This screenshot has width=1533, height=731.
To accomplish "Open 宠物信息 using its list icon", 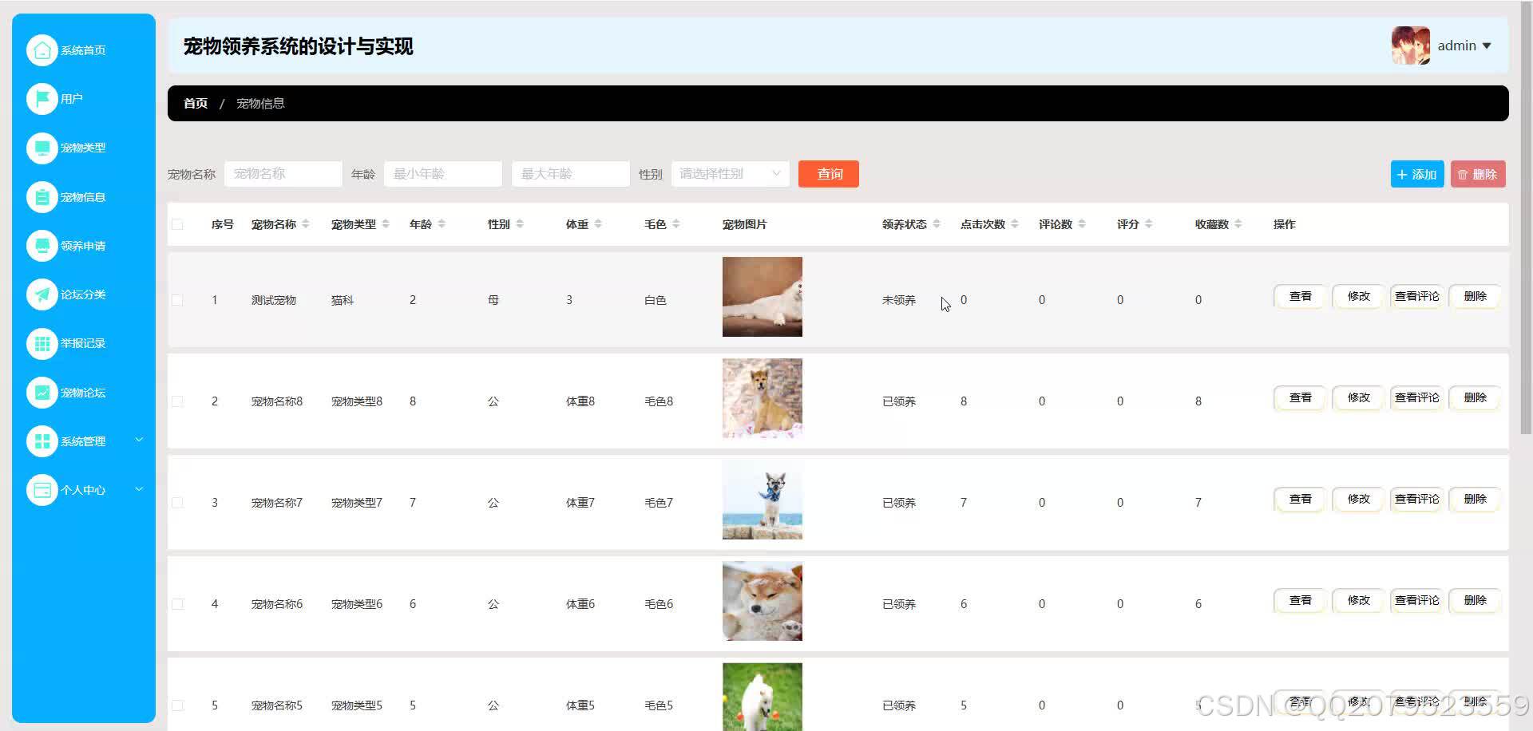I will point(43,196).
